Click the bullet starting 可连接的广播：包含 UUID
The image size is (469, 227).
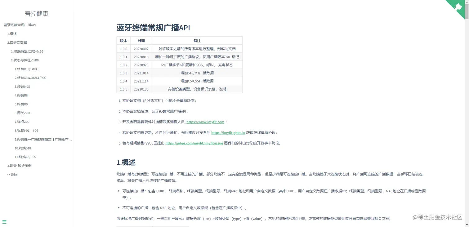pos(274,194)
